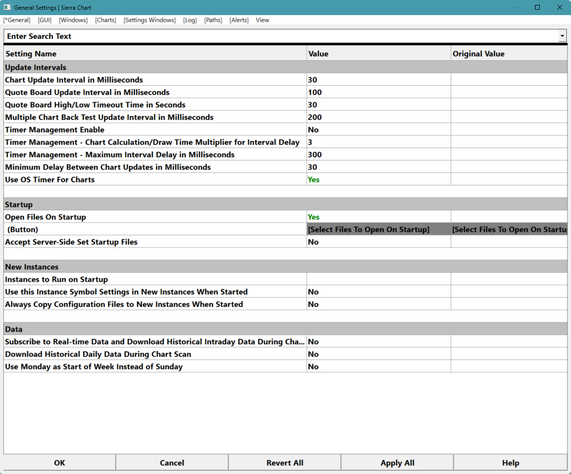
Task: Edit Quote Board High/Low Timeout value 30
Action: [x=379, y=104]
